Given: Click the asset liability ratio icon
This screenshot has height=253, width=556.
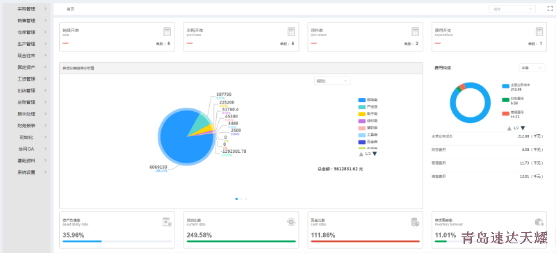Looking at the screenshot, I should tap(167, 222).
